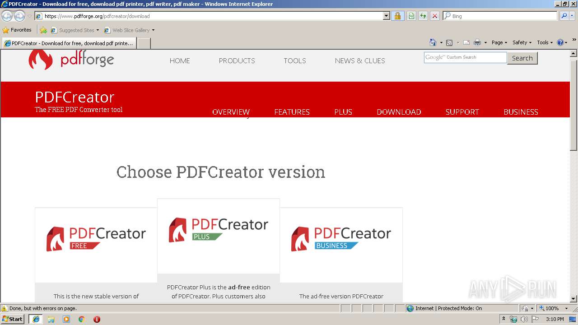Click the clock showing 3:10 PM
The width and height of the screenshot is (578, 325).
pos(555,319)
